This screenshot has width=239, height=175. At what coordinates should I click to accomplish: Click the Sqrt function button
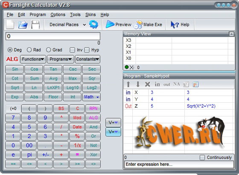tap(15, 87)
